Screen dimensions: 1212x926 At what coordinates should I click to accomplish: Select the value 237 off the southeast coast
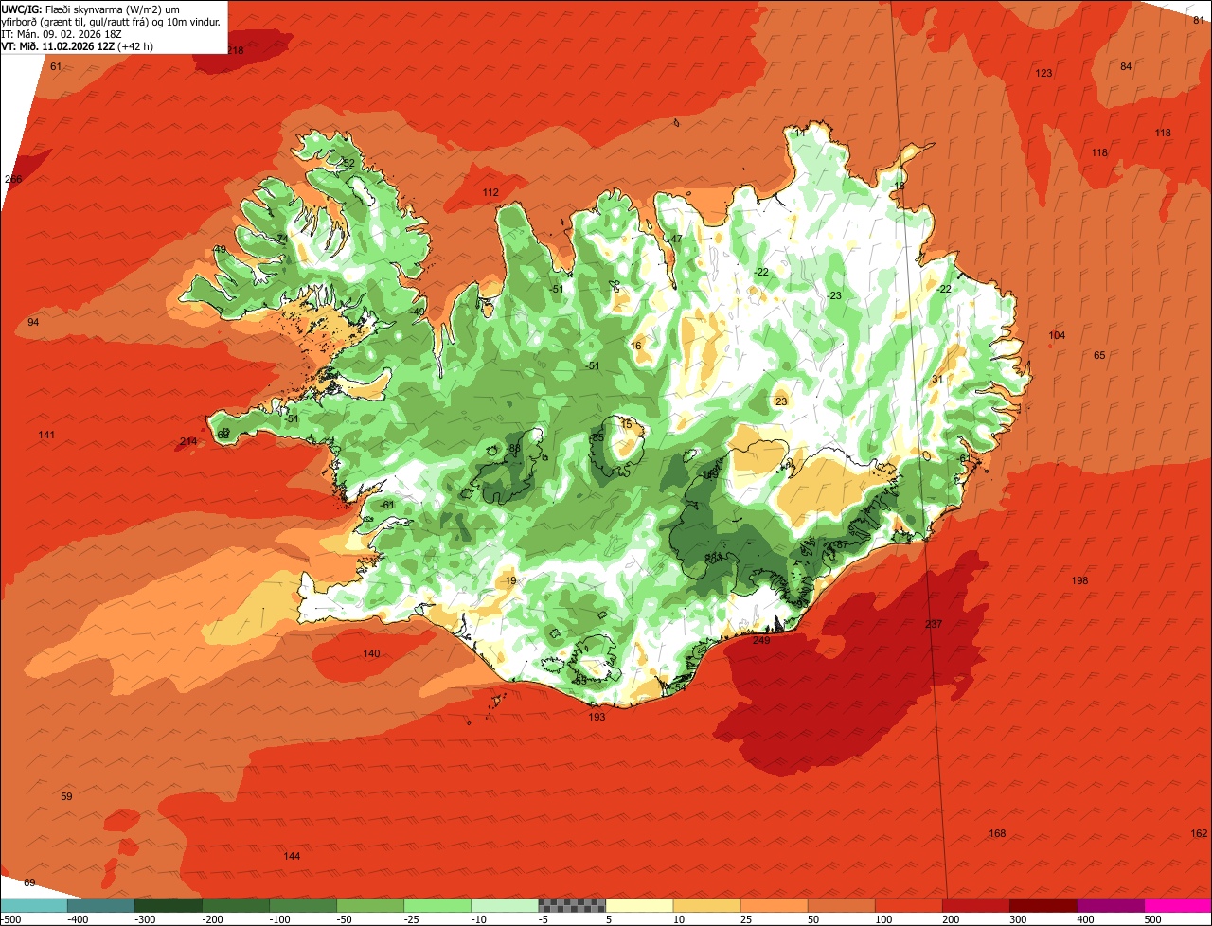click(934, 624)
